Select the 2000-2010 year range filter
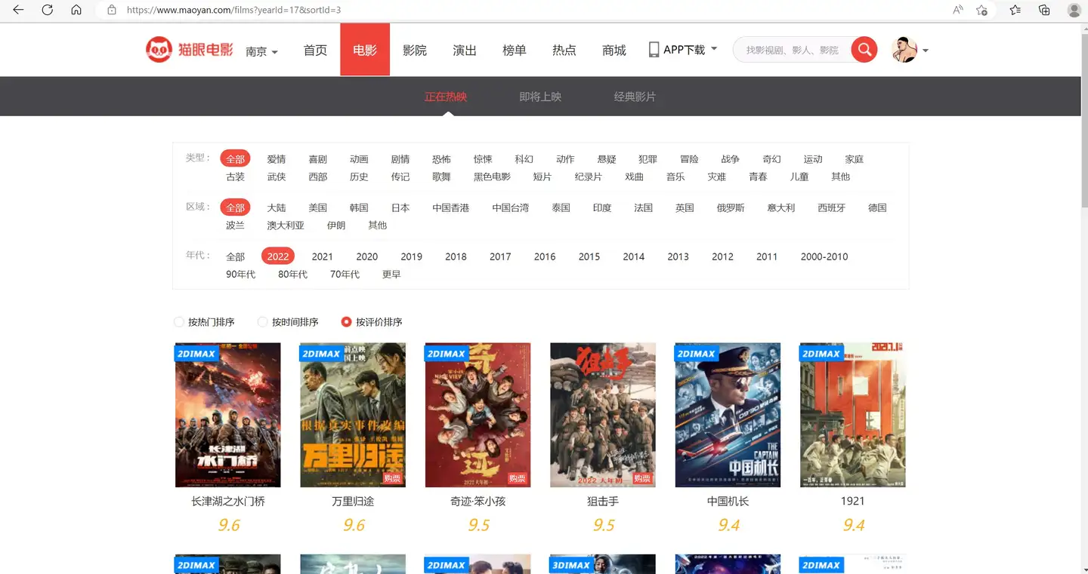The width and height of the screenshot is (1088, 574). click(824, 256)
